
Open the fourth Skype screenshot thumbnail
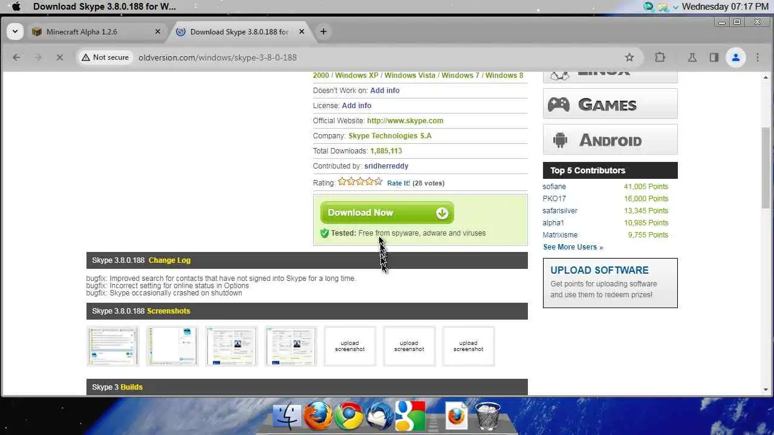pos(290,346)
